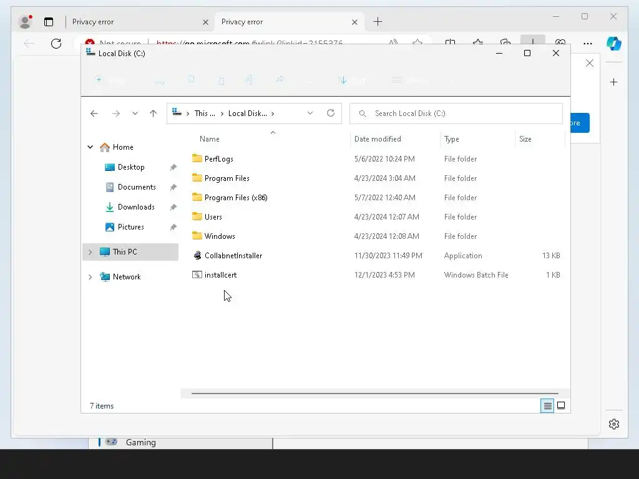The width and height of the screenshot is (639, 479).
Task: Open a new tab in Edge
Action: tap(378, 22)
